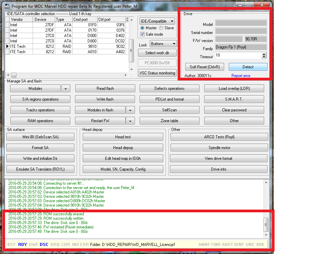Click the controller list vertical scrollbar thumb
The height and width of the screenshot is (254, 323).
(x=132, y=50)
